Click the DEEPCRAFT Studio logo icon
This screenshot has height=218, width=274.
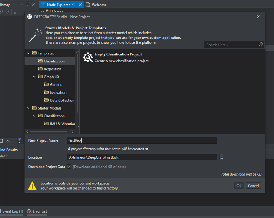pos(30,17)
